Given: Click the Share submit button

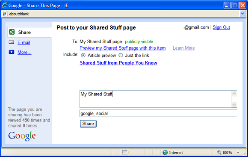Looking at the screenshot, I should (x=88, y=124).
